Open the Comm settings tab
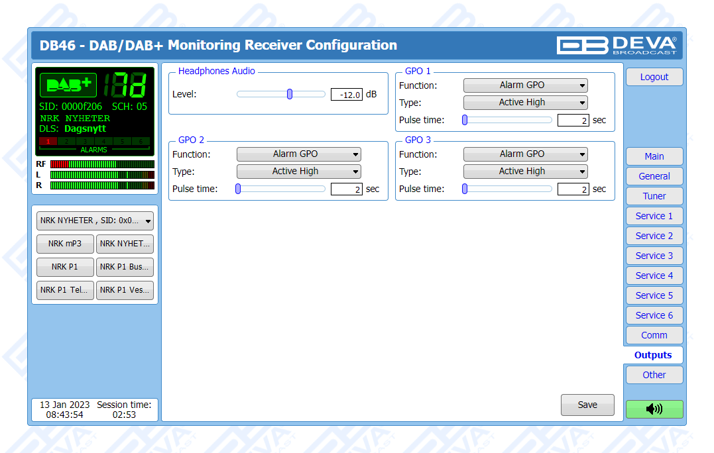The width and height of the screenshot is (714, 453). pos(654,335)
